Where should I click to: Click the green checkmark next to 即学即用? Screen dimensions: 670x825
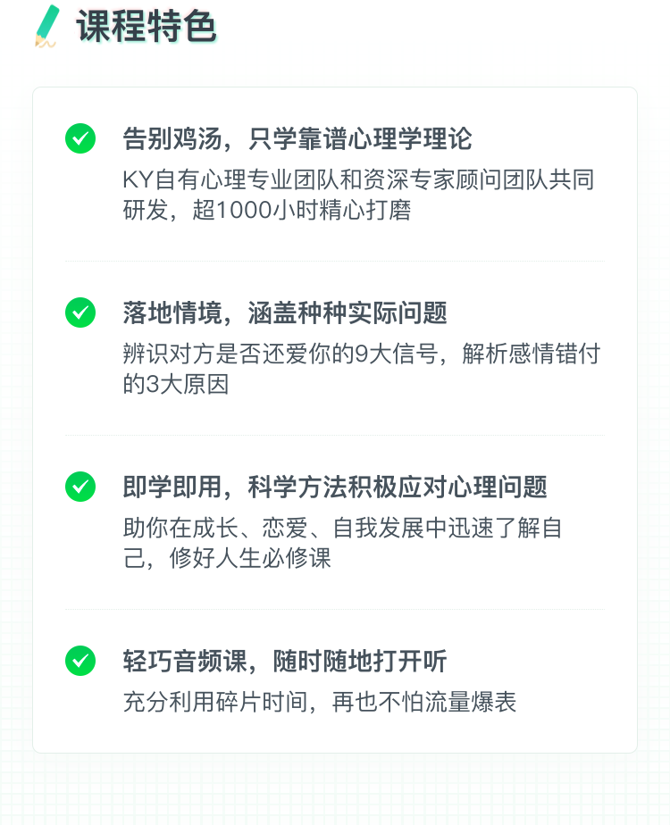[80, 487]
